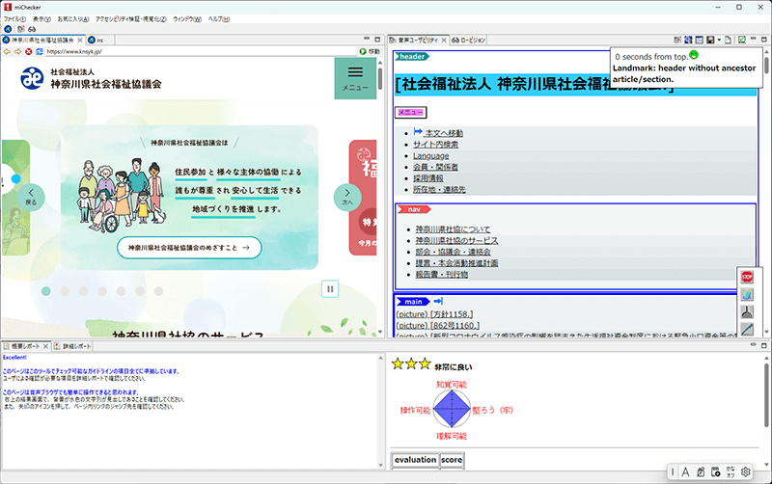Viewport: 772px width, 484px height.
Task: Open the ファイル menu
Action: pos(14,19)
